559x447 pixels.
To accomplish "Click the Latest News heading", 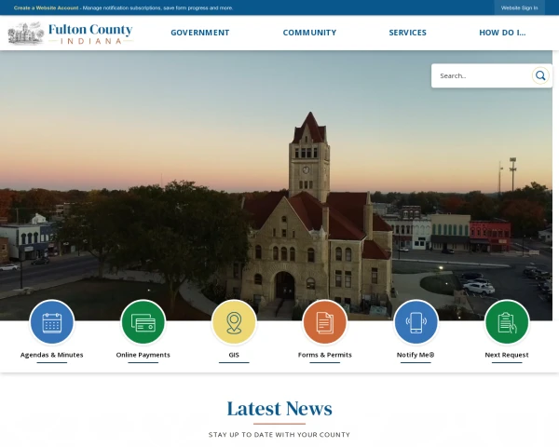I will pyautogui.click(x=279, y=409).
